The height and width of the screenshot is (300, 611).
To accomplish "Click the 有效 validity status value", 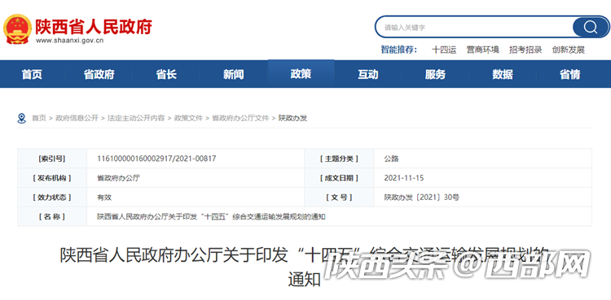I will tap(104, 198).
